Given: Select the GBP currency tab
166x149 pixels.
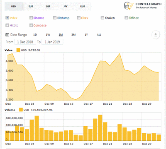Looking at the screenshot, I should coord(48,6).
